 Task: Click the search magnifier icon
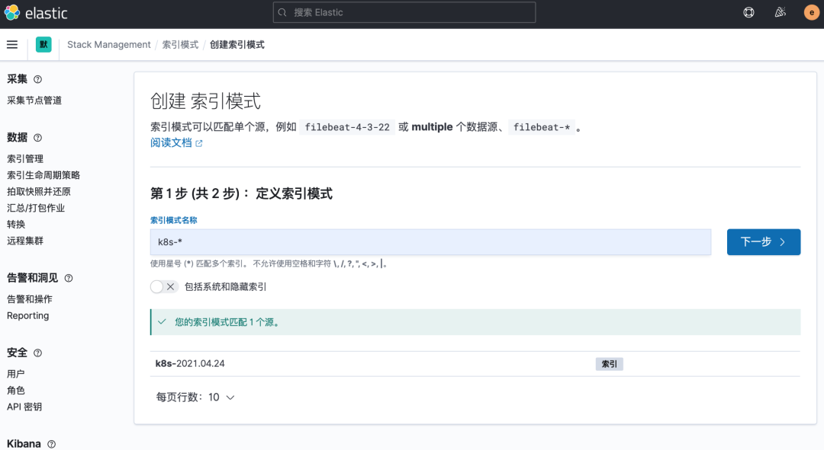(282, 13)
